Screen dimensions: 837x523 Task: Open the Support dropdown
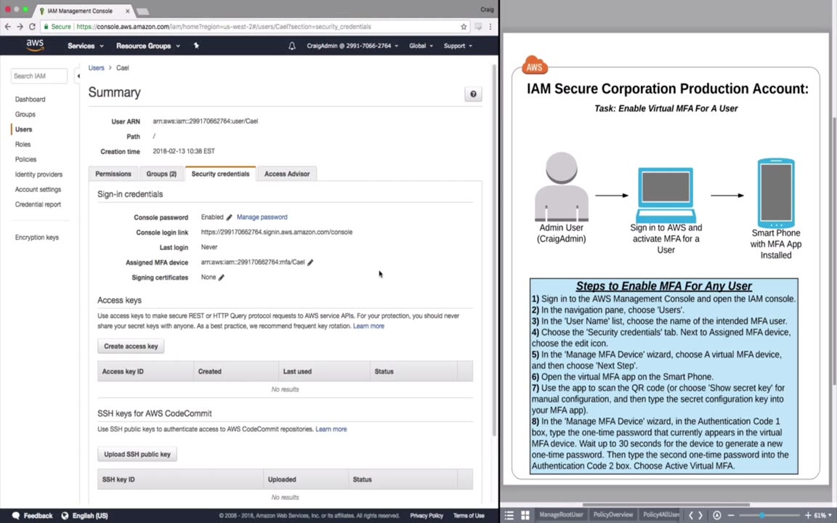pos(458,46)
